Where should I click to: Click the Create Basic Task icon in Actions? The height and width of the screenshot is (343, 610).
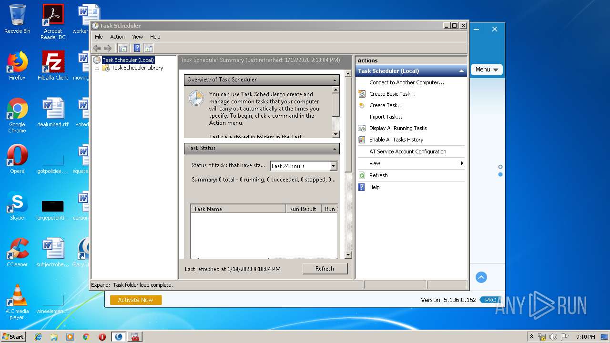(362, 94)
